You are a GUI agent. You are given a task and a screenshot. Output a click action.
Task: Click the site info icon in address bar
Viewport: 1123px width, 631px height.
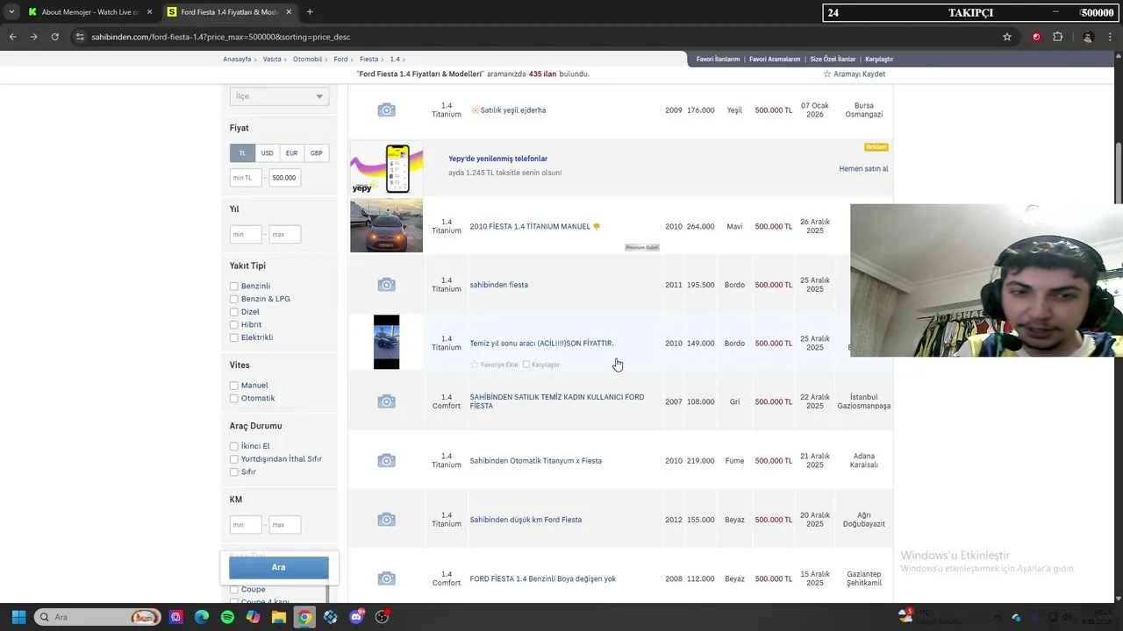click(80, 37)
